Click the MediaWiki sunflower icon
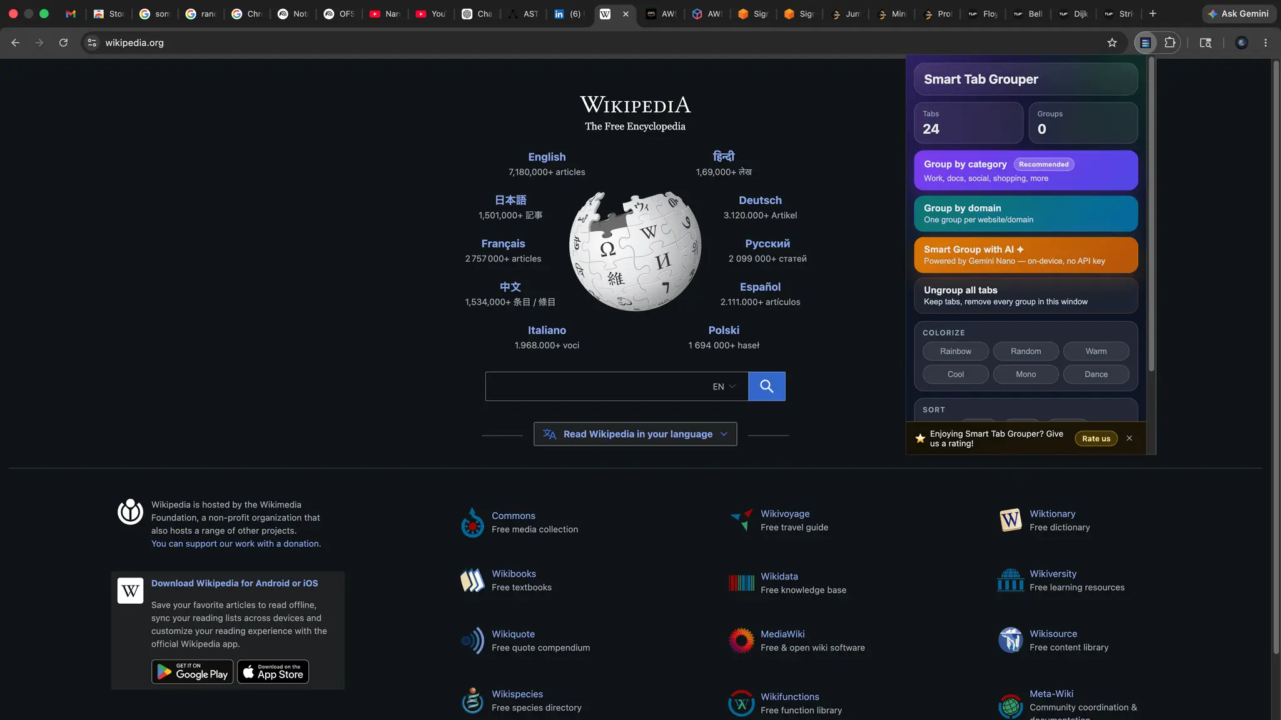Viewport: 1281px width, 720px height. pos(741,641)
